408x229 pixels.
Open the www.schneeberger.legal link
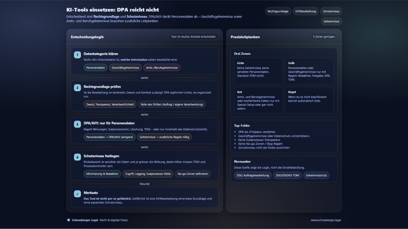coord(326,220)
